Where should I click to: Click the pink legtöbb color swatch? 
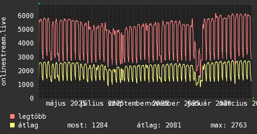tap(12, 117)
